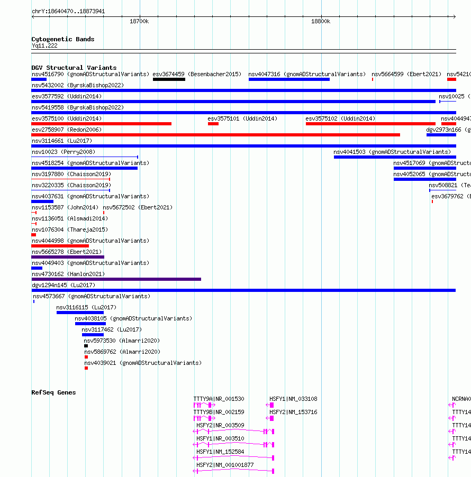Click the Cytogenetic Bands track title
471x477 pixels.
coord(63,39)
